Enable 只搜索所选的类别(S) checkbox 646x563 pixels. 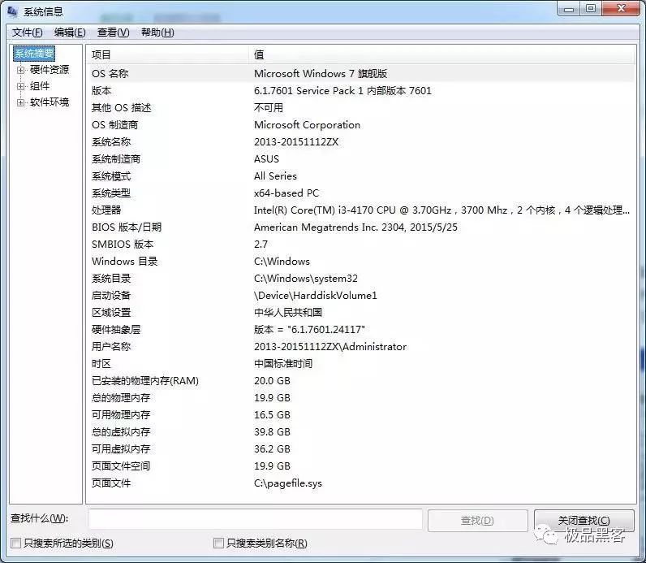15,544
